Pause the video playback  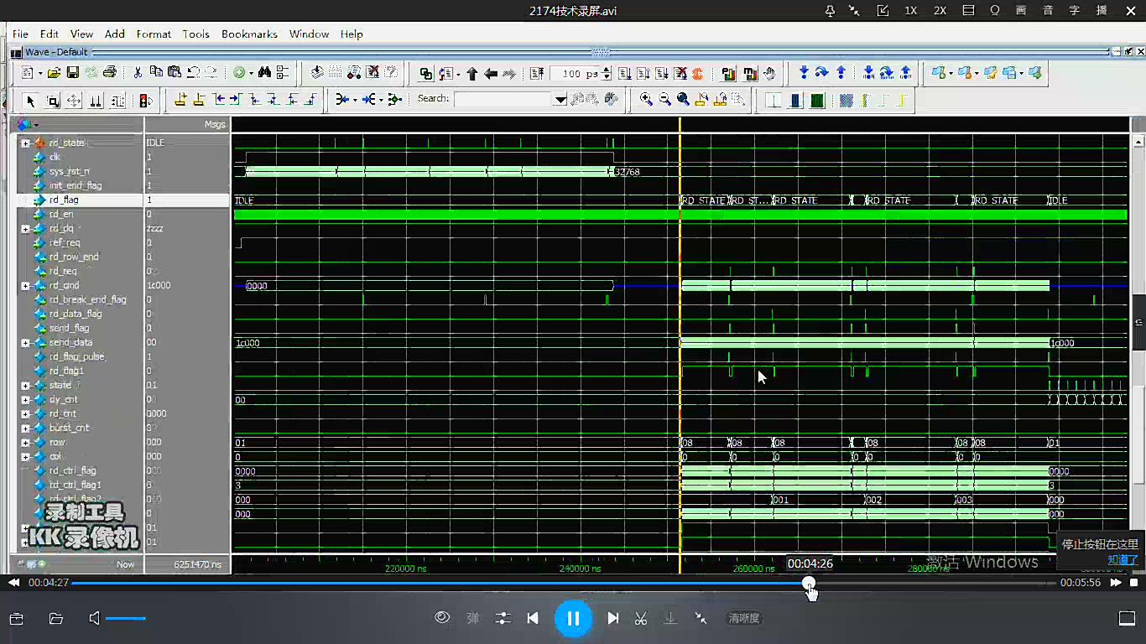pyautogui.click(x=573, y=619)
